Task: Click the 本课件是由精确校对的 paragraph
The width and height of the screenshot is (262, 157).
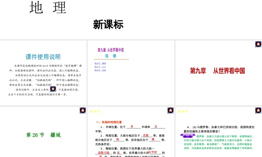Action: (45, 68)
